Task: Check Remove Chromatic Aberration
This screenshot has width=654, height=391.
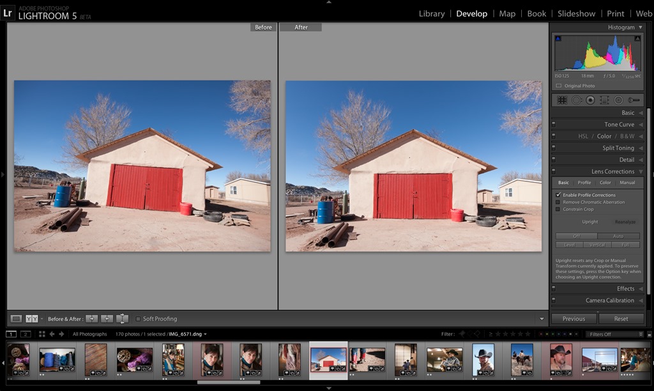Action: point(558,202)
